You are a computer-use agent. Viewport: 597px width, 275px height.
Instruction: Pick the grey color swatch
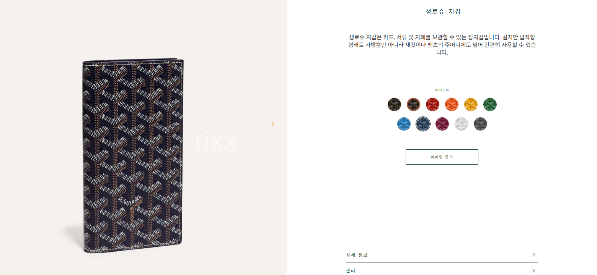coord(480,124)
